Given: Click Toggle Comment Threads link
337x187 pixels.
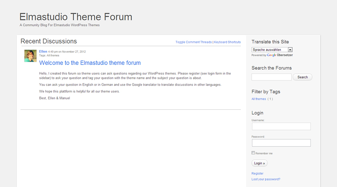Looking at the screenshot, I should pos(193,42).
